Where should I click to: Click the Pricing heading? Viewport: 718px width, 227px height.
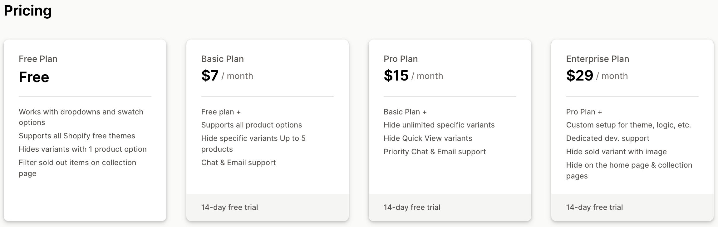click(x=28, y=11)
